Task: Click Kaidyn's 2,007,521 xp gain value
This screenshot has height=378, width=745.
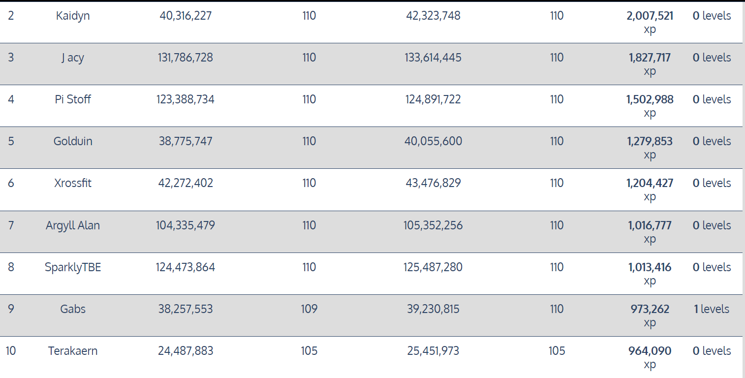Action: pyautogui.click(x=650, y=16)
